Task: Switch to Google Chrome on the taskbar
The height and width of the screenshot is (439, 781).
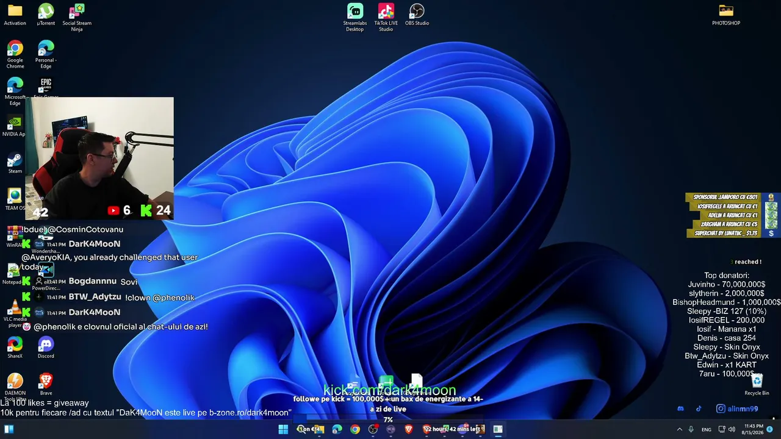Action: (x=355, y=429)
